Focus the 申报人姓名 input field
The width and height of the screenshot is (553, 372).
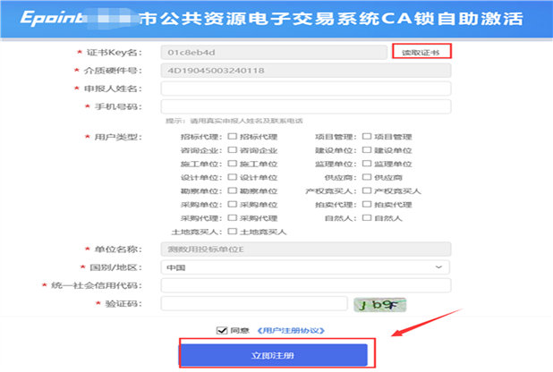click(305, 89)
